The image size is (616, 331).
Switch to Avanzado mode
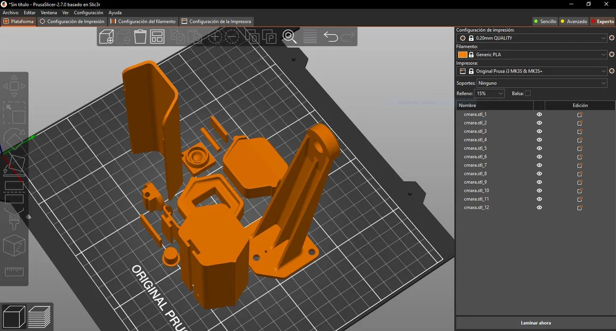coord(574,22)
